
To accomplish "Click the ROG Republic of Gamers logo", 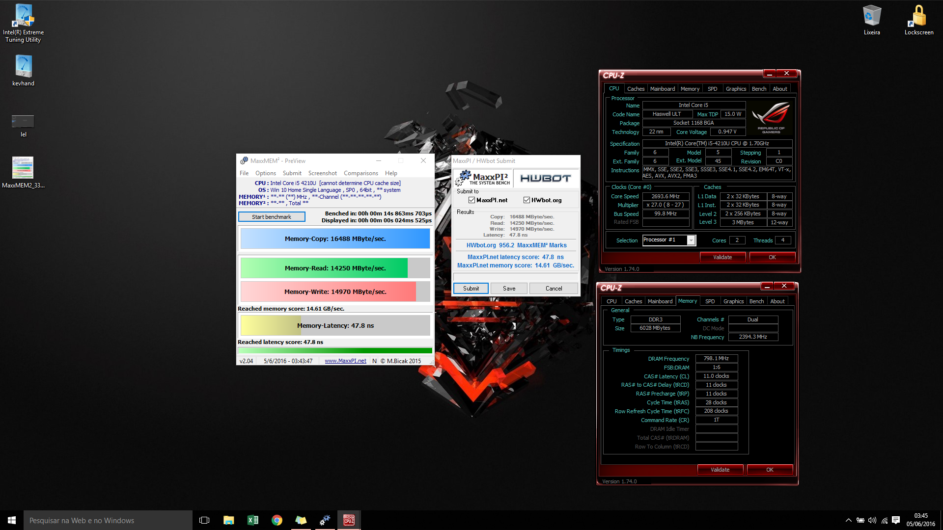I will 771,118.
